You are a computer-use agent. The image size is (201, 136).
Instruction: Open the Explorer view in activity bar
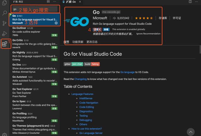[4, 3]
